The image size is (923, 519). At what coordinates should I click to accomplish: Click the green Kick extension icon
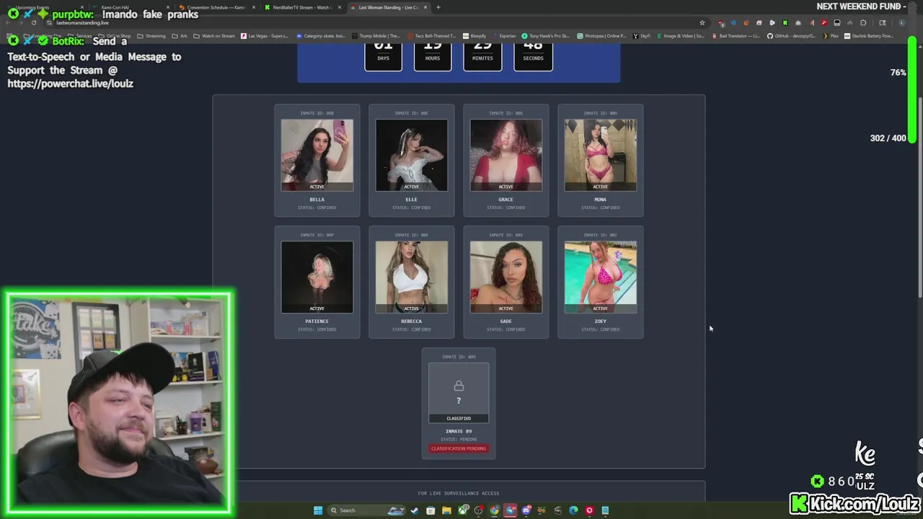coord(785,22)
